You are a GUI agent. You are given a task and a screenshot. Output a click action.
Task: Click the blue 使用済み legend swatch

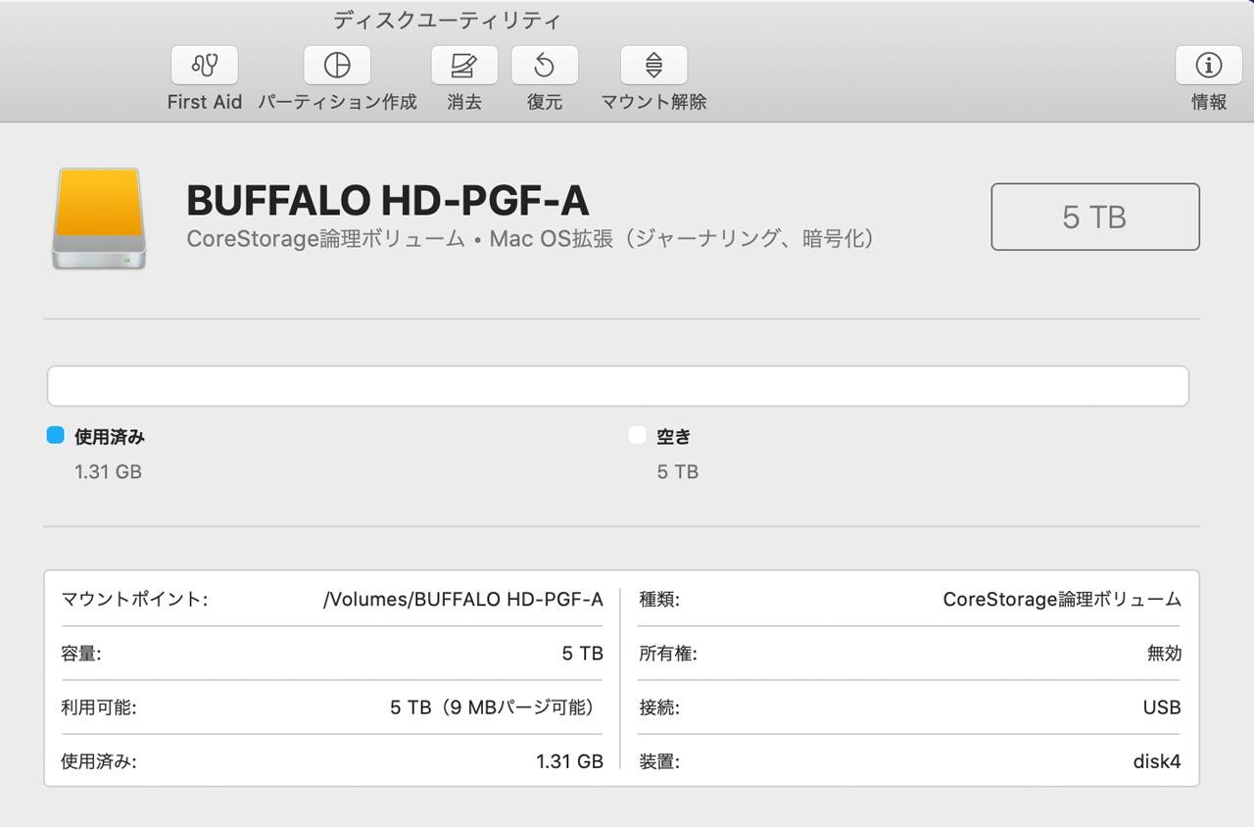coord(56,436)
